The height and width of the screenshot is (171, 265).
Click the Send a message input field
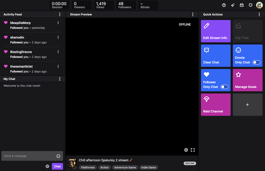[x=28, y=156]
